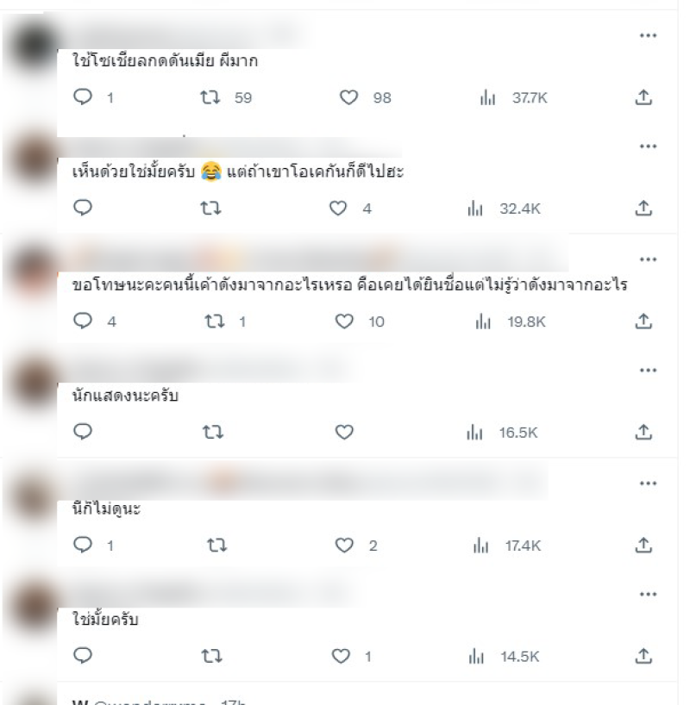Share the tweet with 14.5K views
Image resolution: width=690 pixels, height=705 pixels.
tap(643, 657)
